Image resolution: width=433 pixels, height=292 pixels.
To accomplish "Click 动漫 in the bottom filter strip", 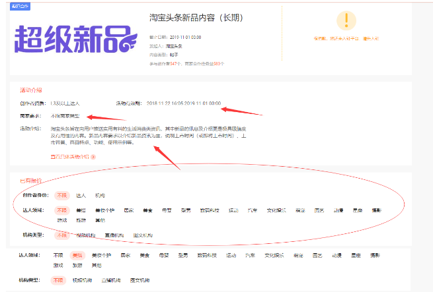I will point(336,255).
